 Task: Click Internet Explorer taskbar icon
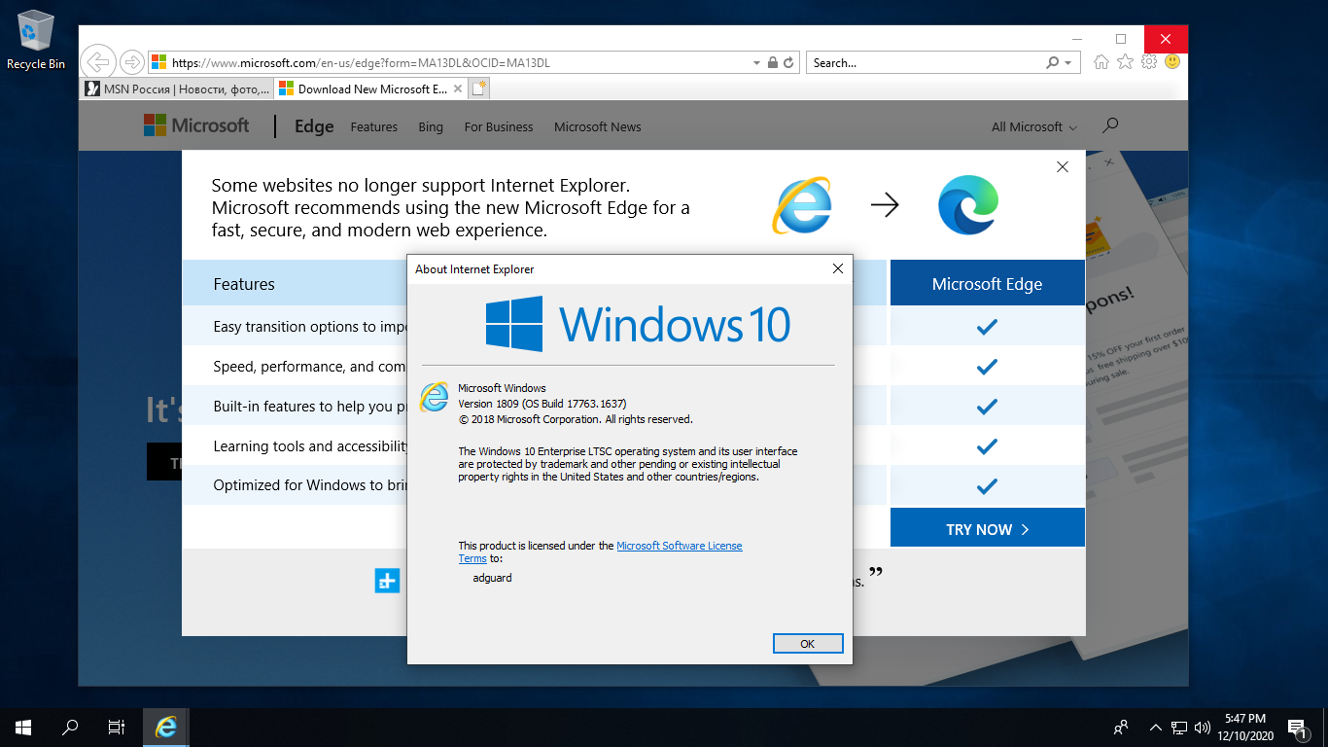point(166,727)
